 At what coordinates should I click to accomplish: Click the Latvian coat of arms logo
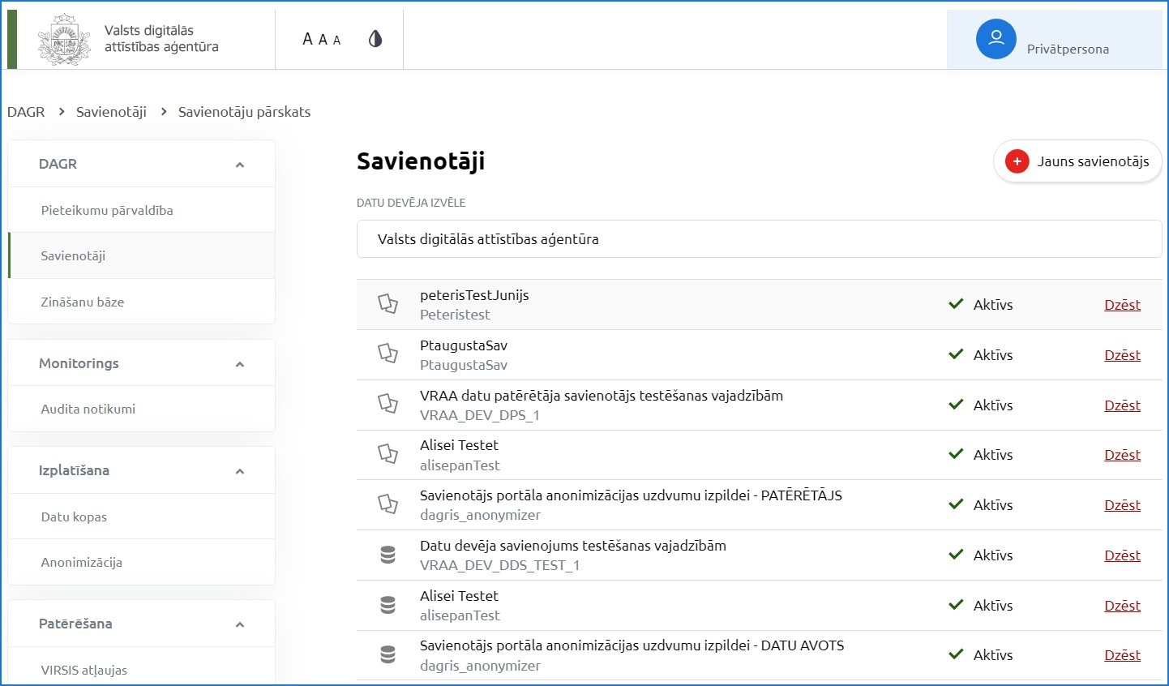coord(65,39)
